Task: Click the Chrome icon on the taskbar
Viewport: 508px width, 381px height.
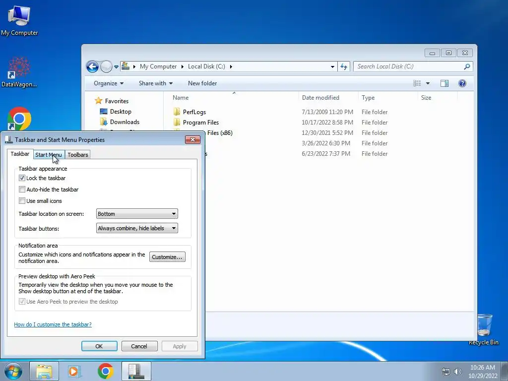Action: point(105,371)
